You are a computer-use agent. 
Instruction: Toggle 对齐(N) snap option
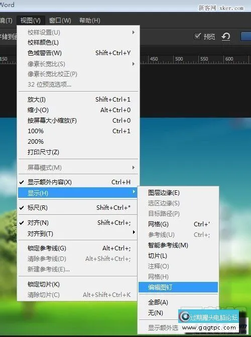78,223
